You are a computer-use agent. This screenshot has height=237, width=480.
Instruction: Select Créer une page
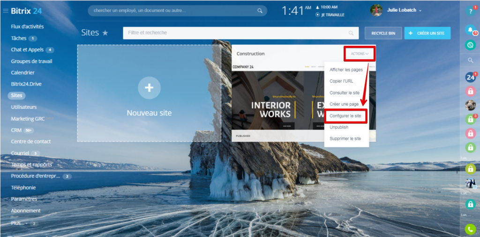click(x=344, y=104)
